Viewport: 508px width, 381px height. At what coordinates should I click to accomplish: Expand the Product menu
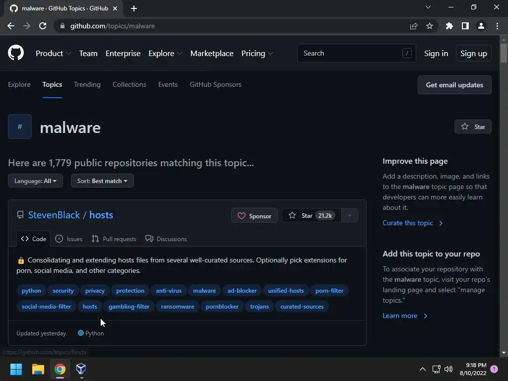click(x=53, y=54)
